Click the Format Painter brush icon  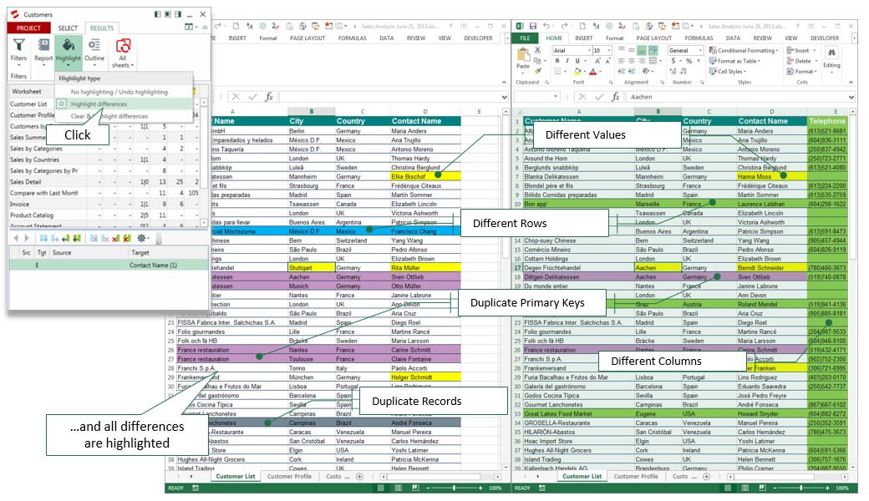point(537,72)
